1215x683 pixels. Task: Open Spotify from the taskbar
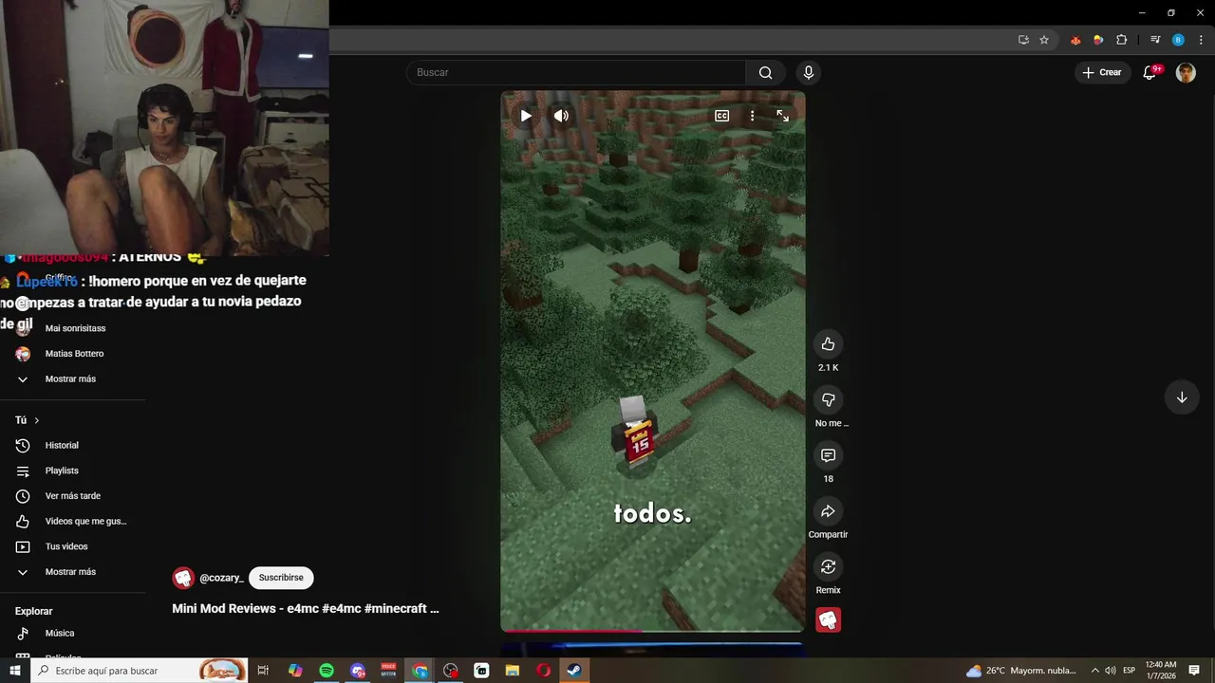point(327,671)
